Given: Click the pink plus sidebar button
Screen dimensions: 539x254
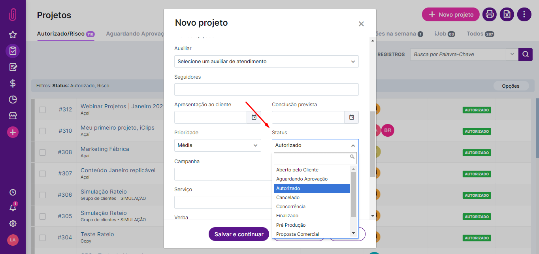Looking at the screenshot, I should (x=13, y=132).
